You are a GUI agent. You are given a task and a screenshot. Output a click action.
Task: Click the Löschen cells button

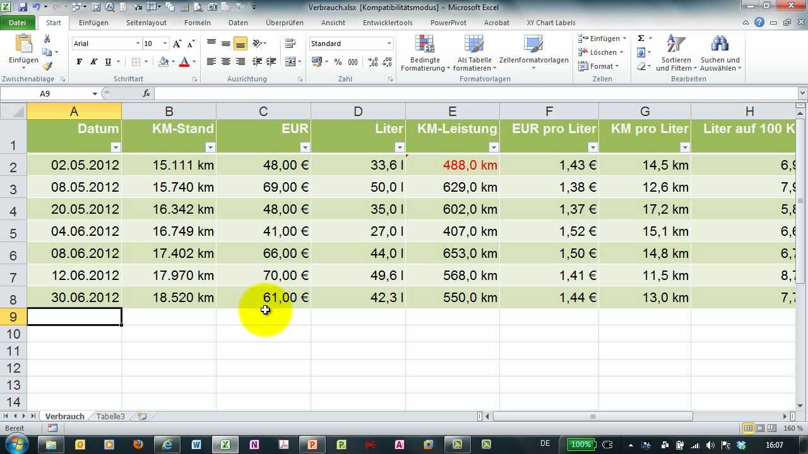click(x=602, y=52)
